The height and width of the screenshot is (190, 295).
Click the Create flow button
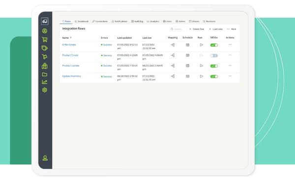tap(197, 29)
